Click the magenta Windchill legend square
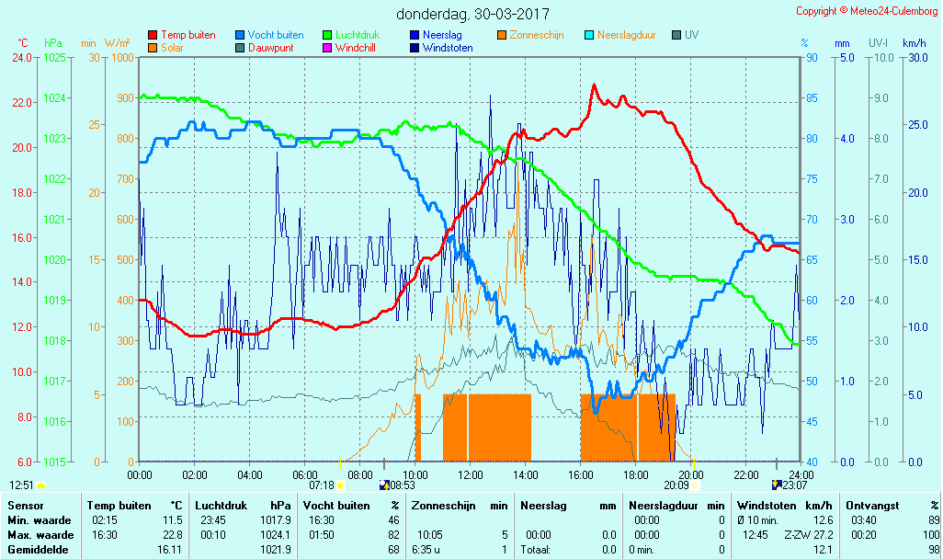943x559 pixels. point(327,48)
